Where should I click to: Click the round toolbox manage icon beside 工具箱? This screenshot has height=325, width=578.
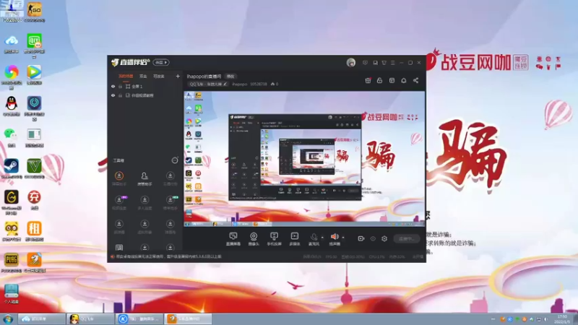[x=175, y=160]
